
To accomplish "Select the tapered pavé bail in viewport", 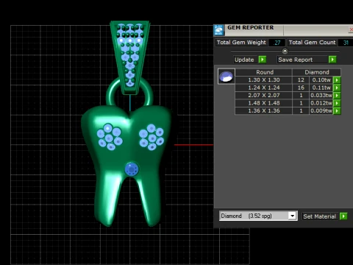I will tap(129, 57).
